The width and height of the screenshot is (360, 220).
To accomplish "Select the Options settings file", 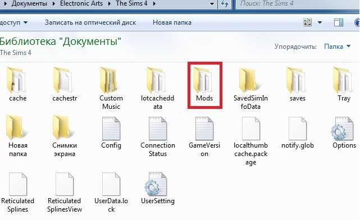I will pyautogui.click(x=344, y=132).
